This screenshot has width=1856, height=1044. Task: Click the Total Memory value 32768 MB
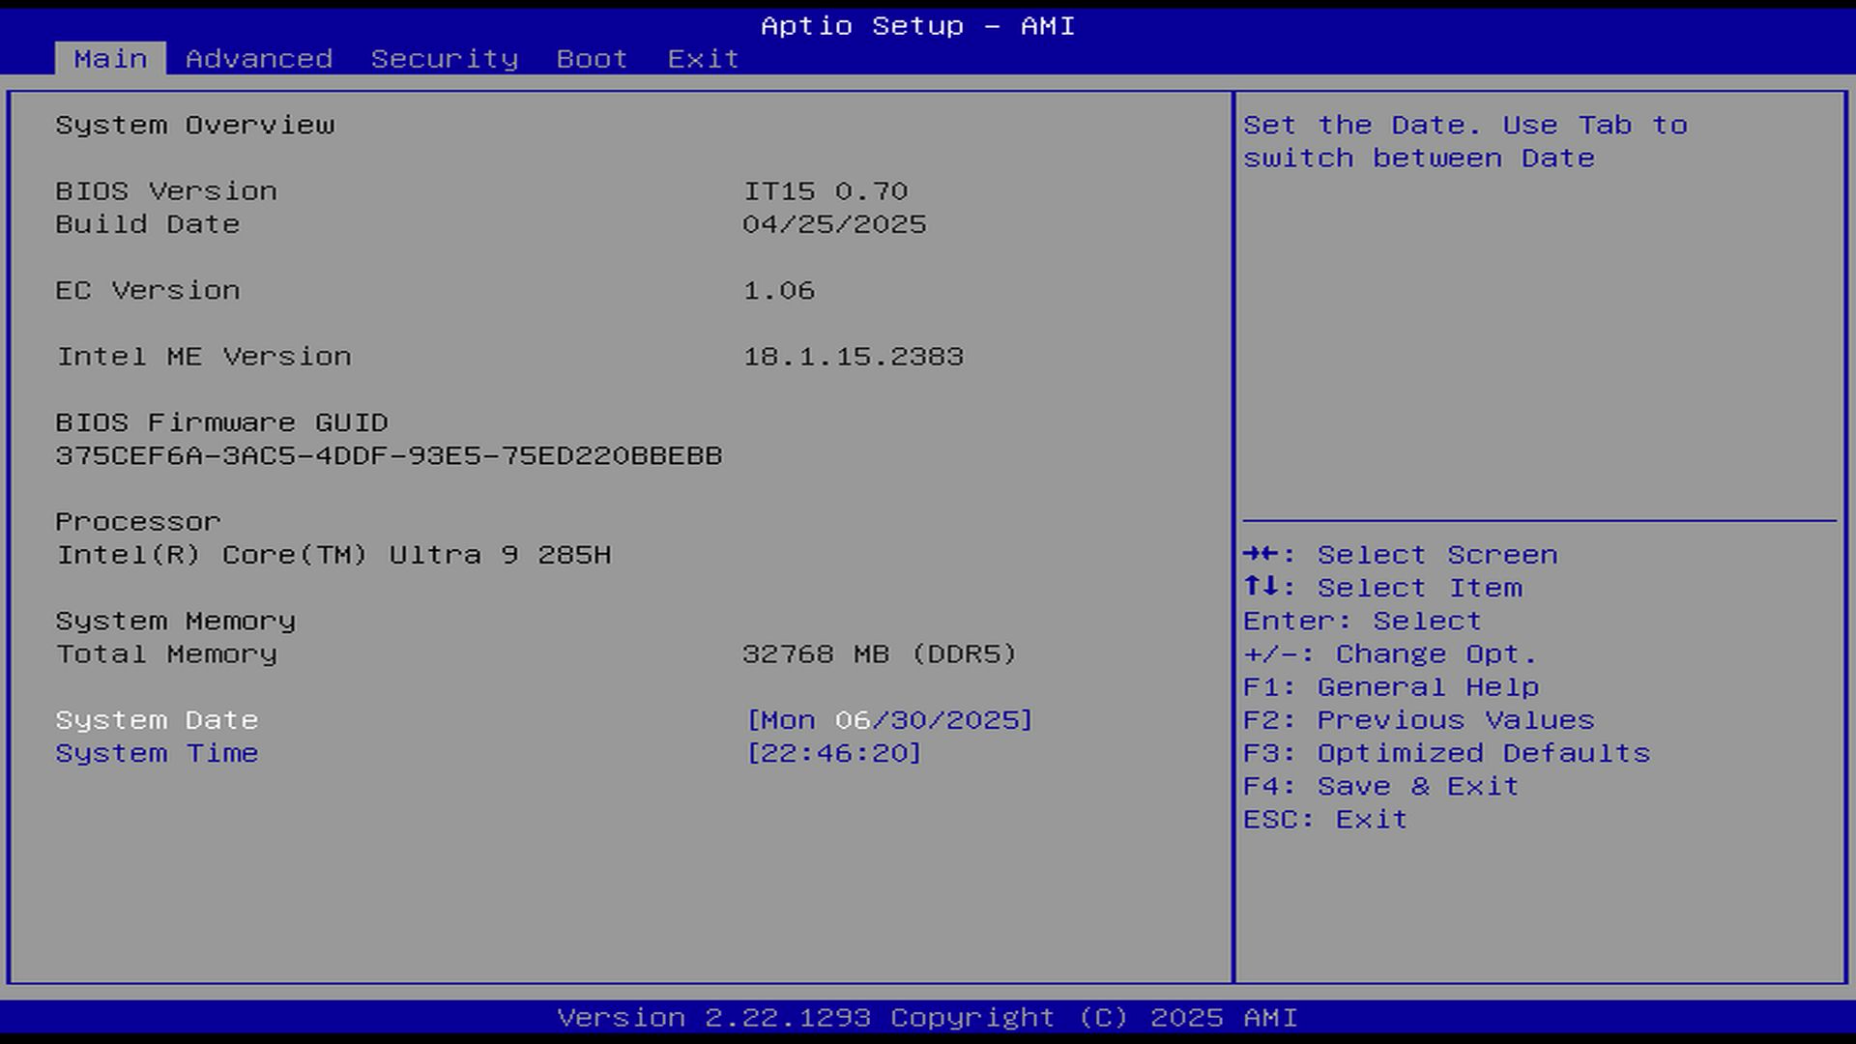(x=879, y=654)
